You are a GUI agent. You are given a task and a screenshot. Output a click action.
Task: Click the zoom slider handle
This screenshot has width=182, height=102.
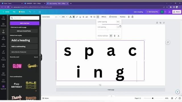tap(153, 98)
